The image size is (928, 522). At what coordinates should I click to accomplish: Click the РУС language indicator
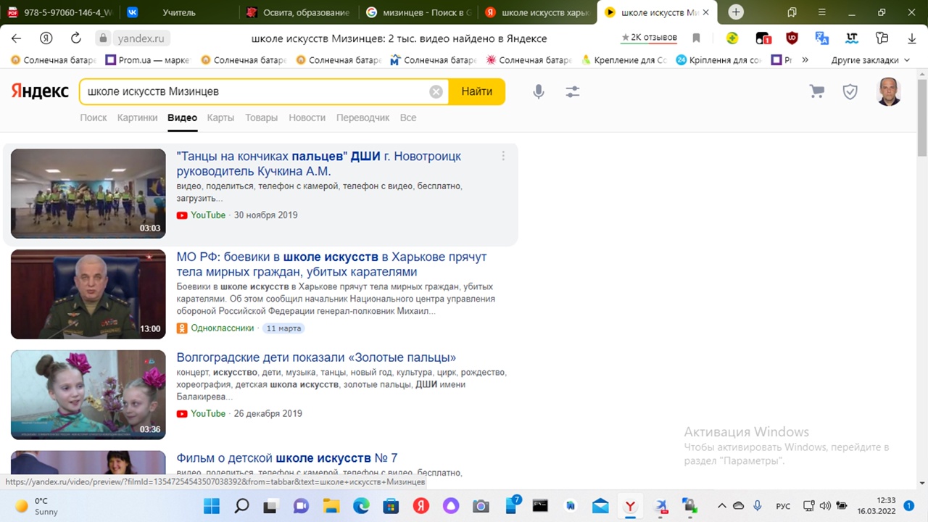click(x=783, y=505)
